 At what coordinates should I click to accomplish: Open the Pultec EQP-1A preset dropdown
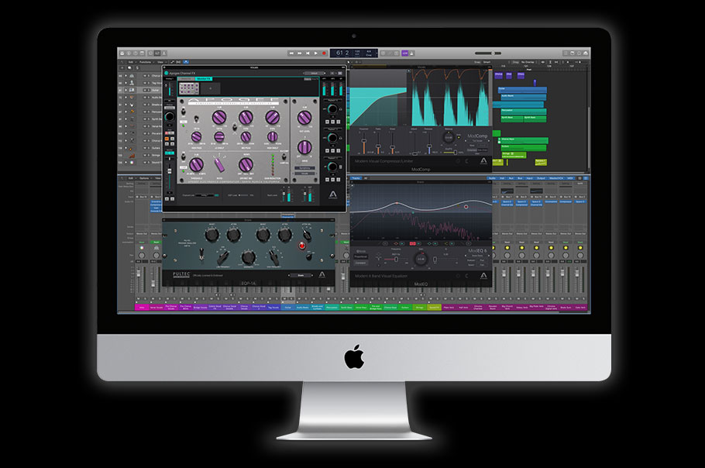[x=301, y=275]
